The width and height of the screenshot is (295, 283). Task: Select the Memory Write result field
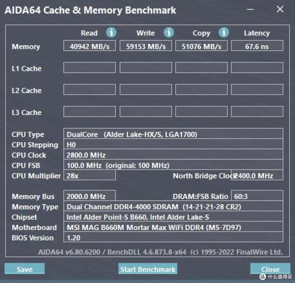tap(146, 46)
